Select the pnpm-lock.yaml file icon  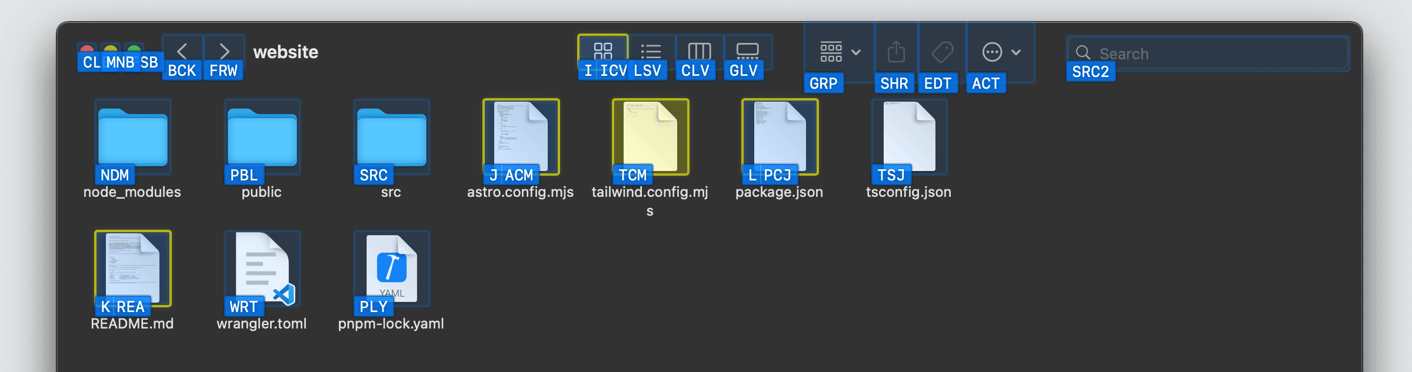391,269
